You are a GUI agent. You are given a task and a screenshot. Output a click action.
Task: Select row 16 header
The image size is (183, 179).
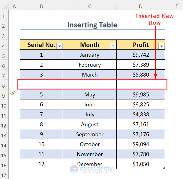click(4, 165)
